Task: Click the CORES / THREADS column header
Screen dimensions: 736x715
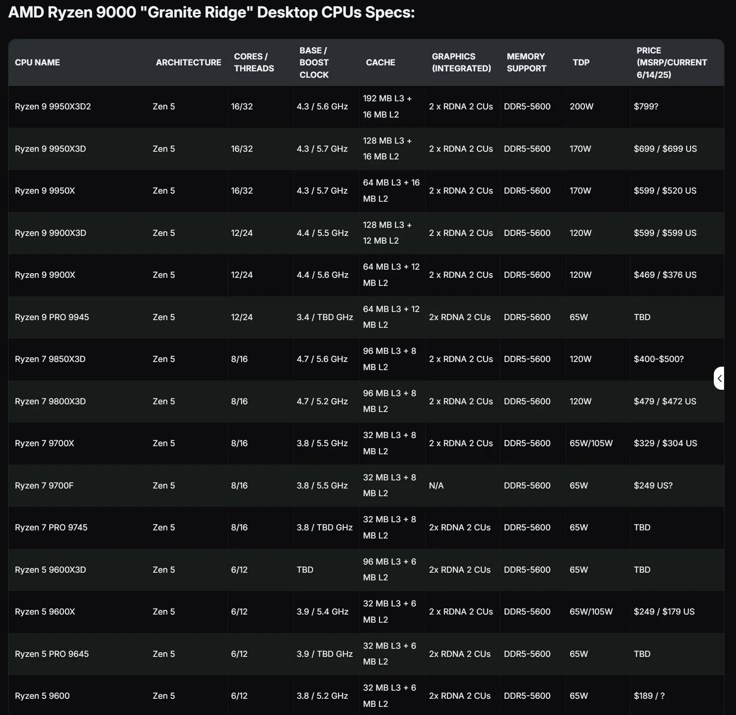Action: point(254,62)
